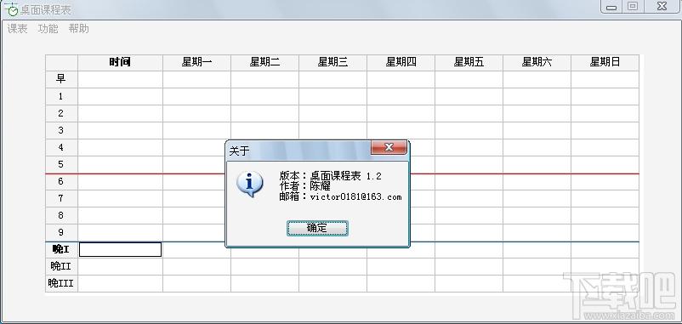Select the 星期一 column header

[x=197, y=63]
